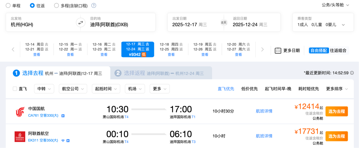Click the refresh icon beside update time
The height and width of the screenshot is (148, 359).
pos(352,73)
